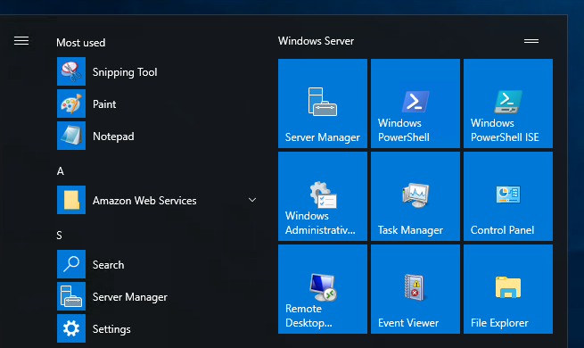The height and width of the screenshot is (348, 584).
Task: Jump to apps via letter S header
Action: coord(59,235)
